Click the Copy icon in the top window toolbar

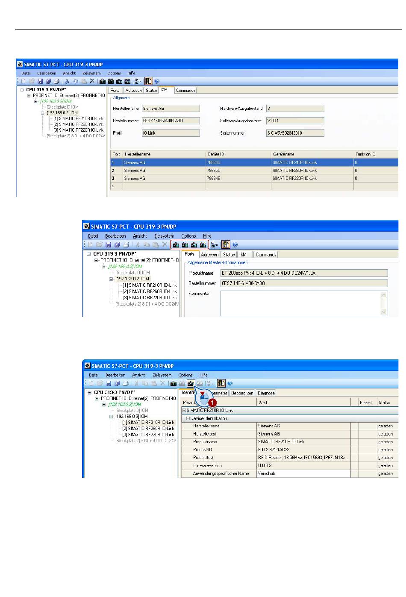tap(75, 81)
